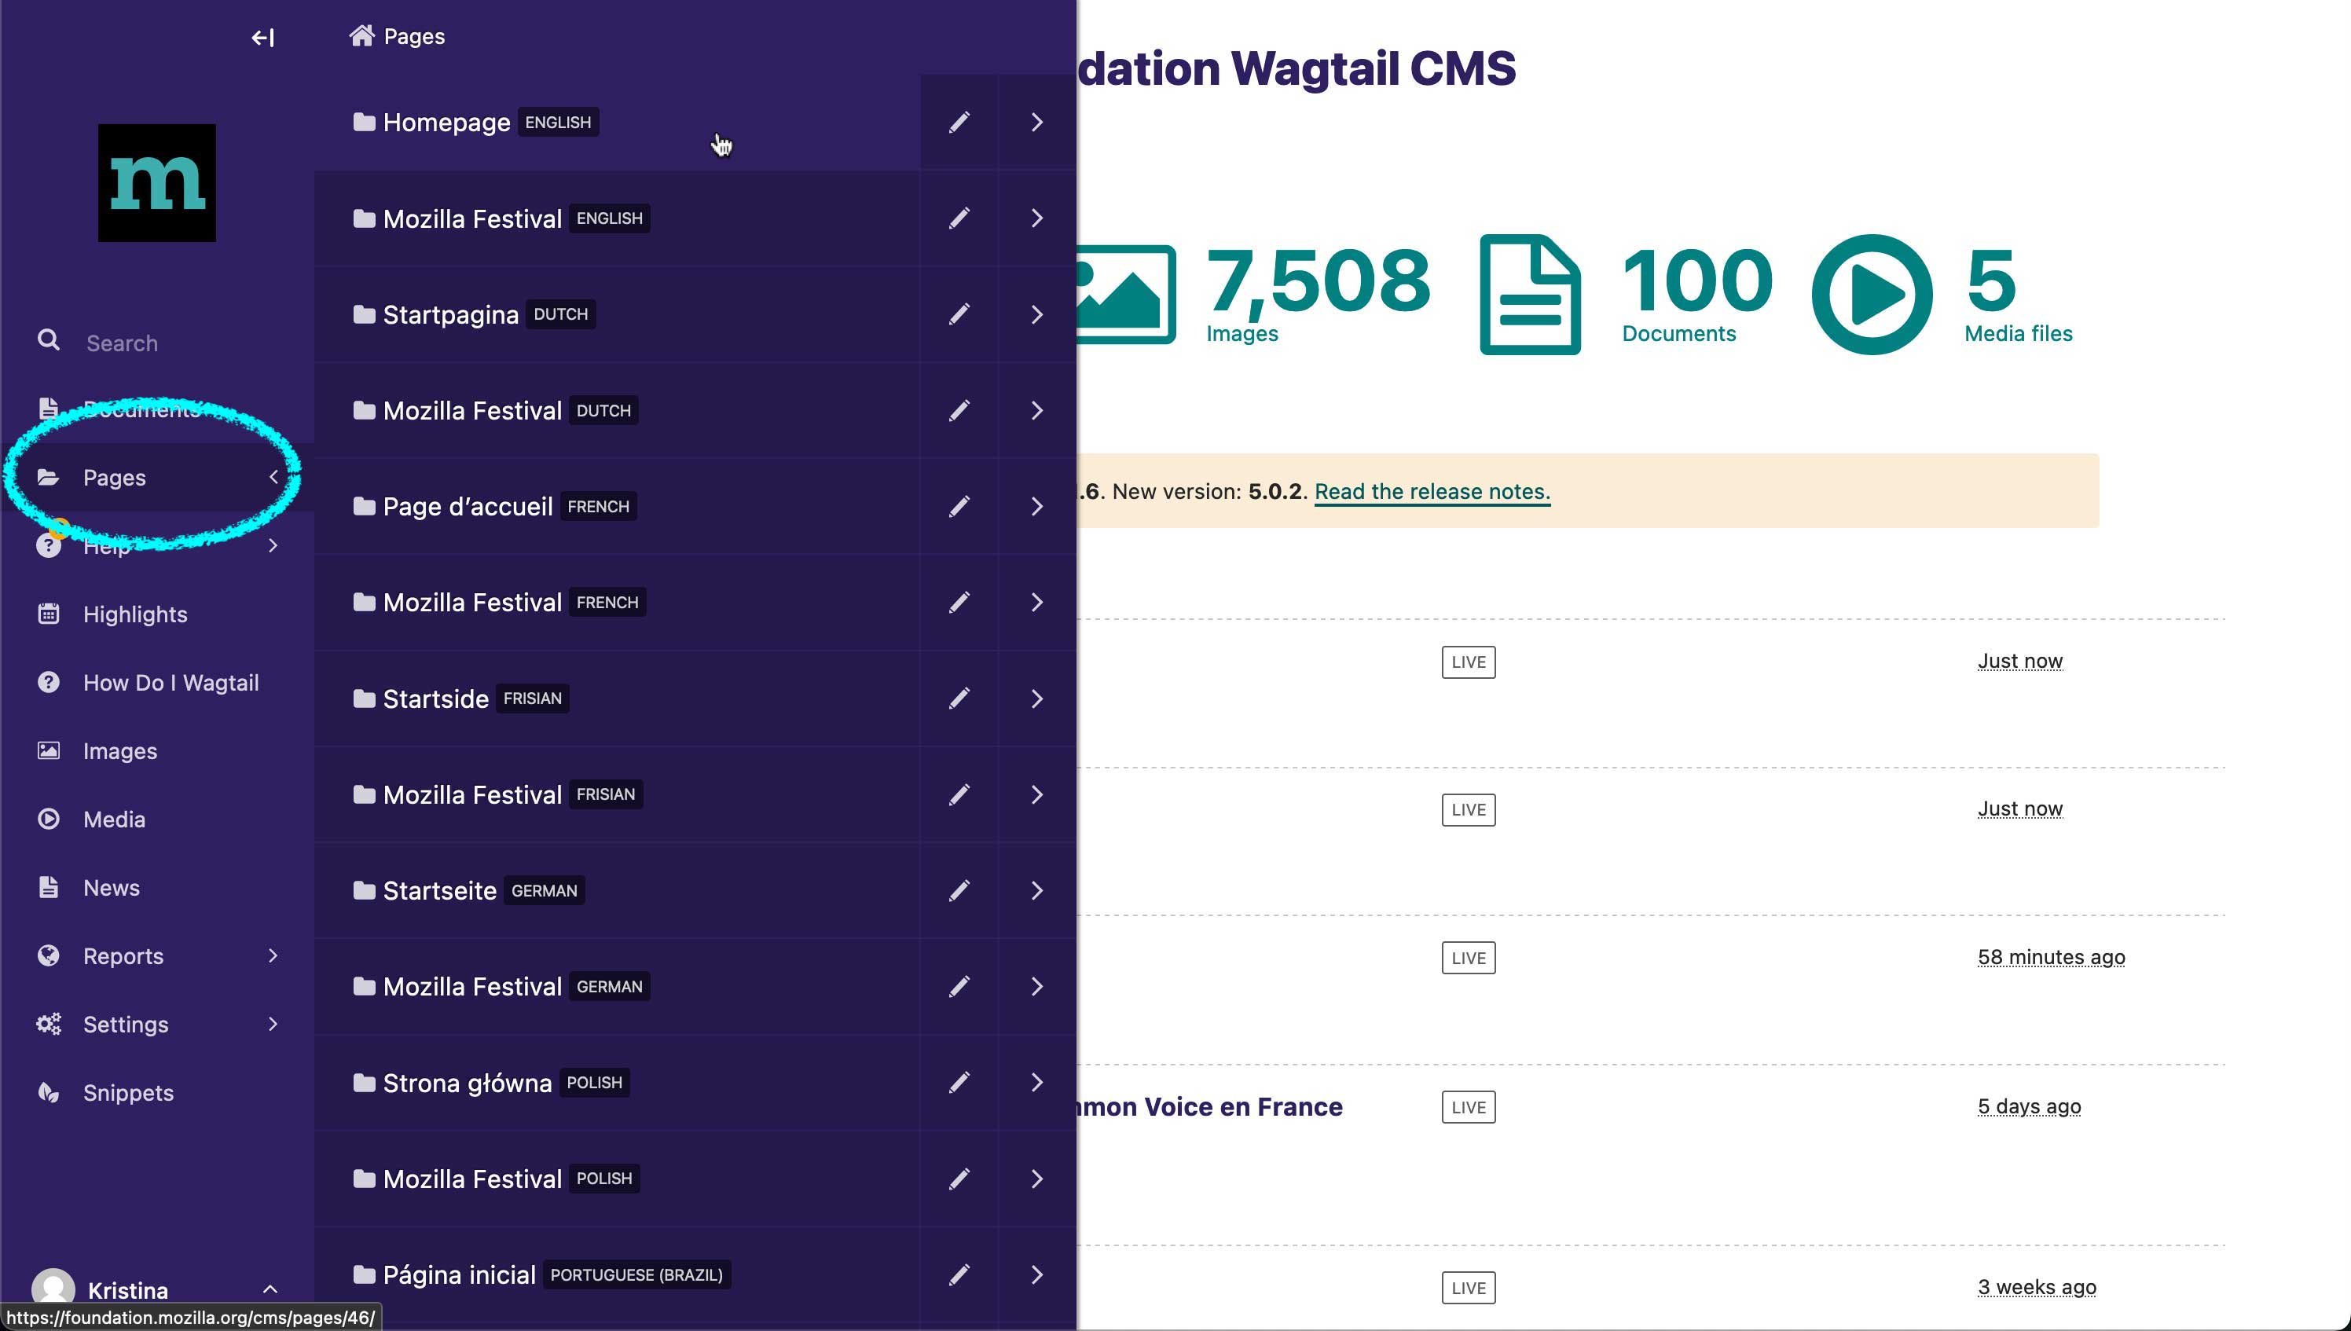2351x1331 pixels.
Task: Open the Snippets section
Action: [127, 1092]
